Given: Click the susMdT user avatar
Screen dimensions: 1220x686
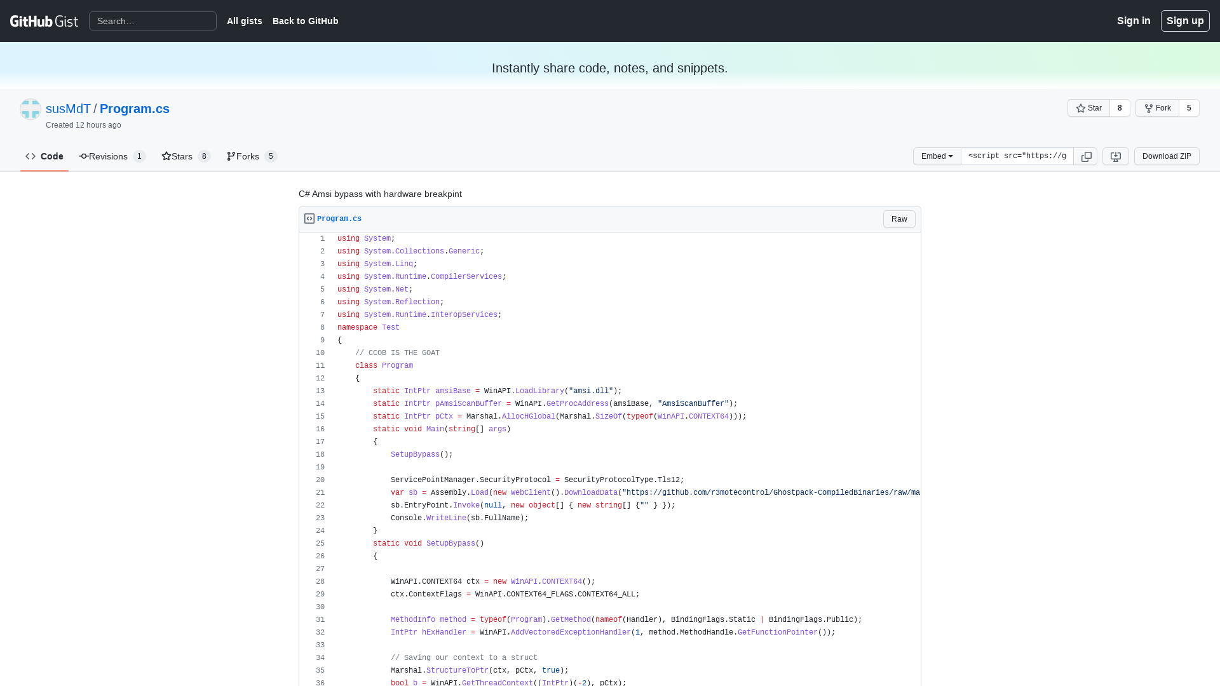Looking at the screenshot, I should click(x=30, y=109).
